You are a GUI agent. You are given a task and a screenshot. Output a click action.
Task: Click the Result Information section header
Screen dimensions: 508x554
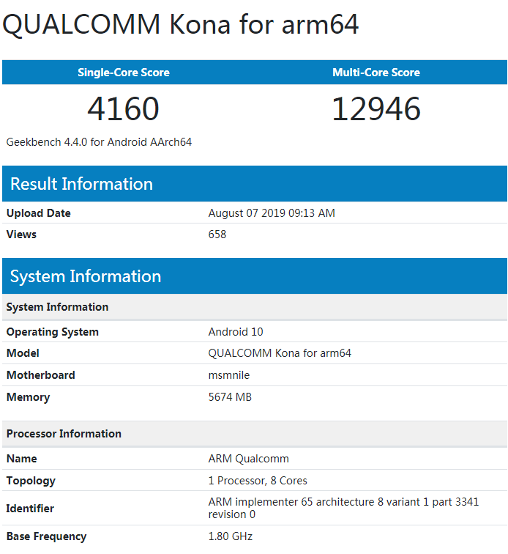click(x=81, y=184)
